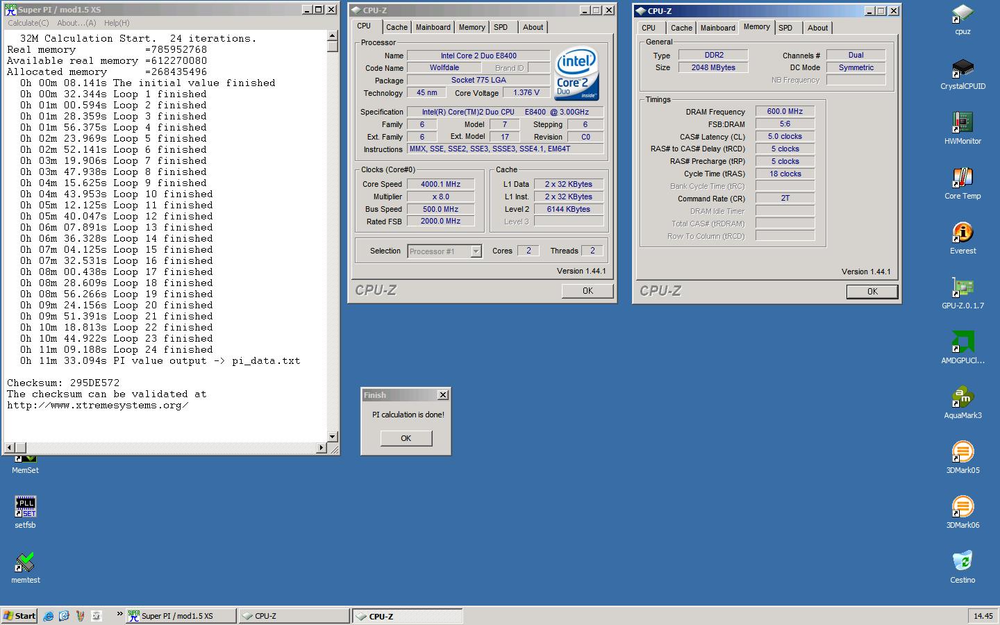
Task: Expand quick launch overflow chevron
Action: click(119, 614)
